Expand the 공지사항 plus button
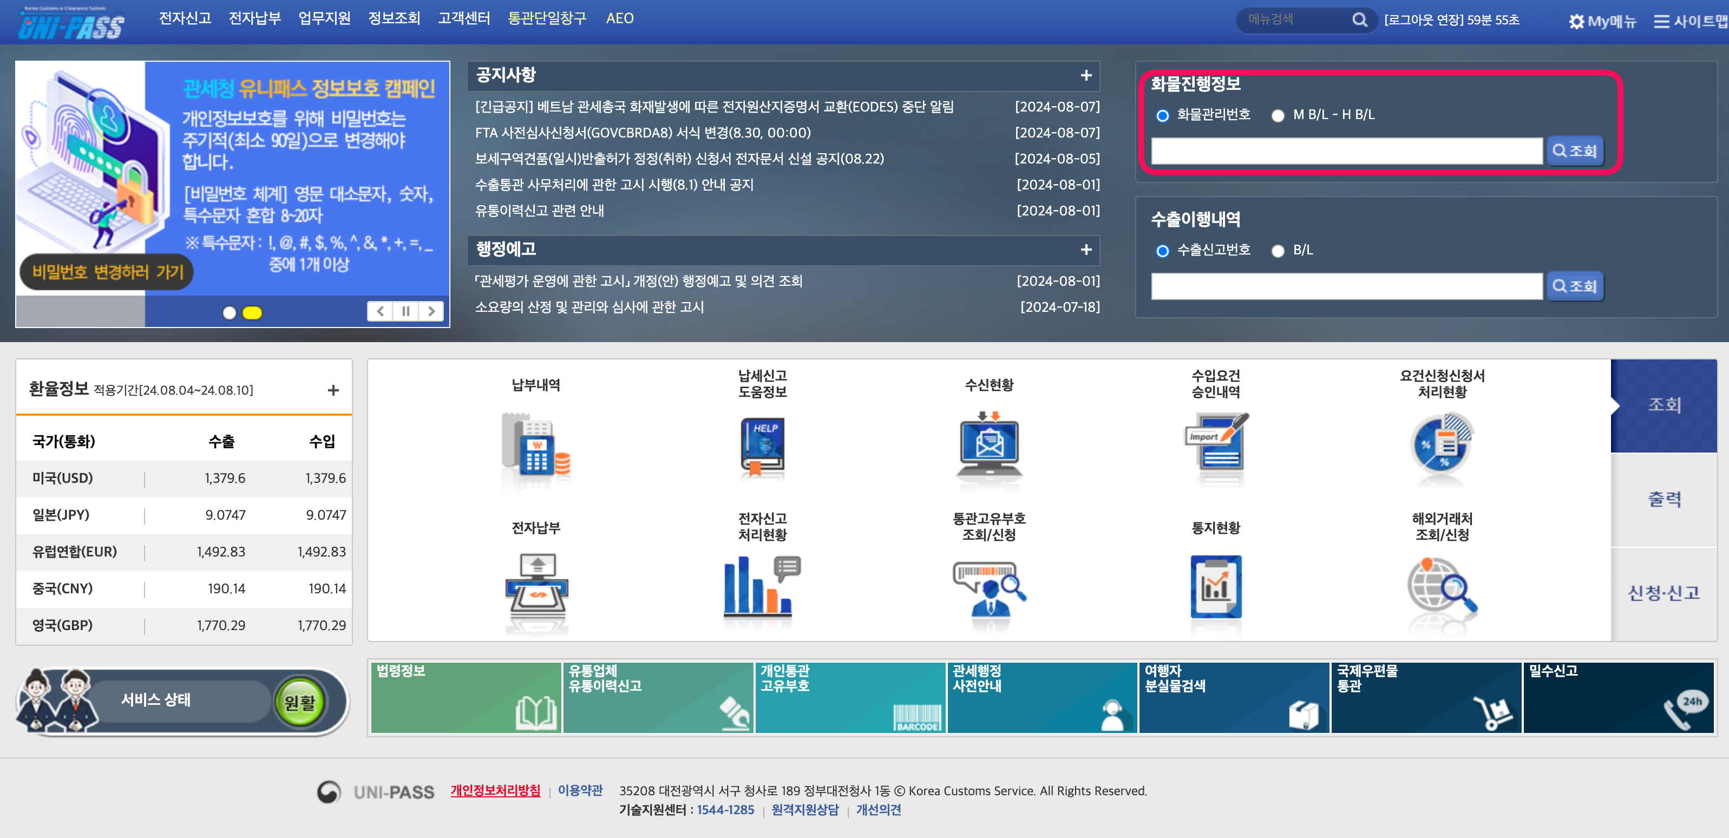 click(1086, 75)
